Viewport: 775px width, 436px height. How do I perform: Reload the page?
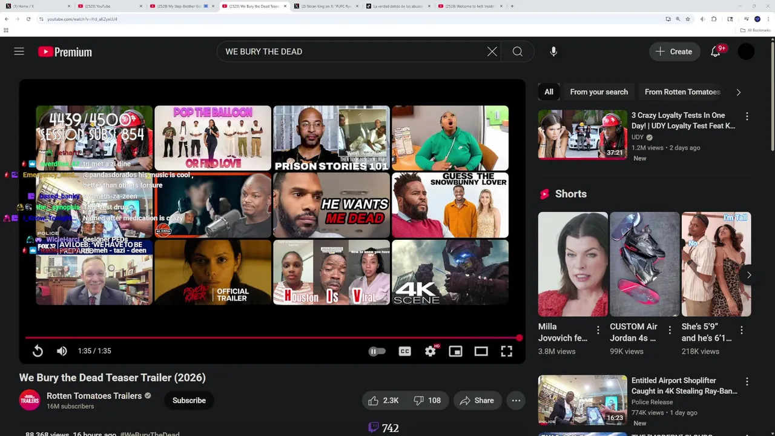(x=27, y=19)
